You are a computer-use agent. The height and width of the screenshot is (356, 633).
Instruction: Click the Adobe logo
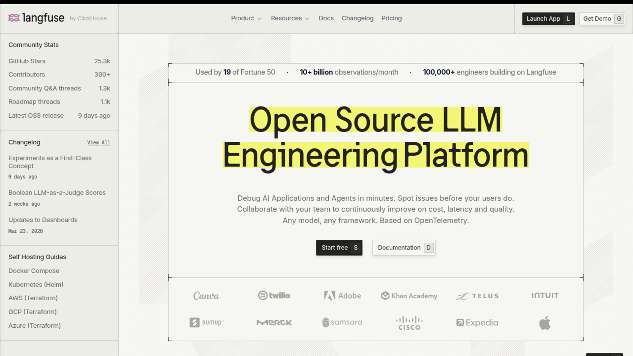click(x=342, y=296)
